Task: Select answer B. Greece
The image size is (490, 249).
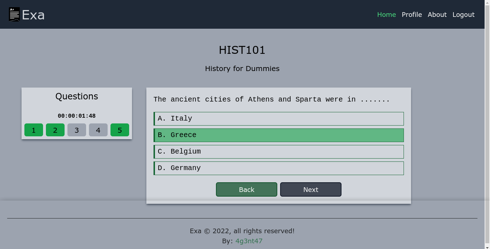Action: click(x=279, y=135)
